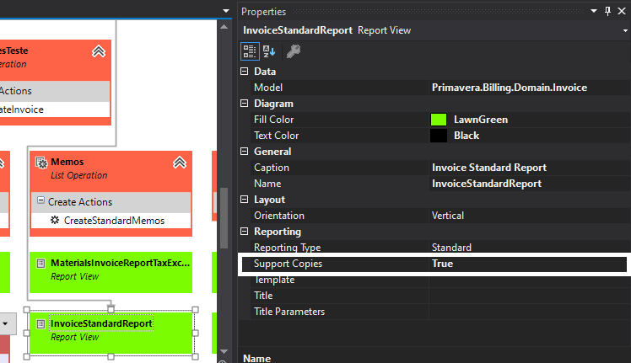Screen dimensions: 631x363
Task: Collapse the Memos shape with chevron
Action: [x=180, y=163]
